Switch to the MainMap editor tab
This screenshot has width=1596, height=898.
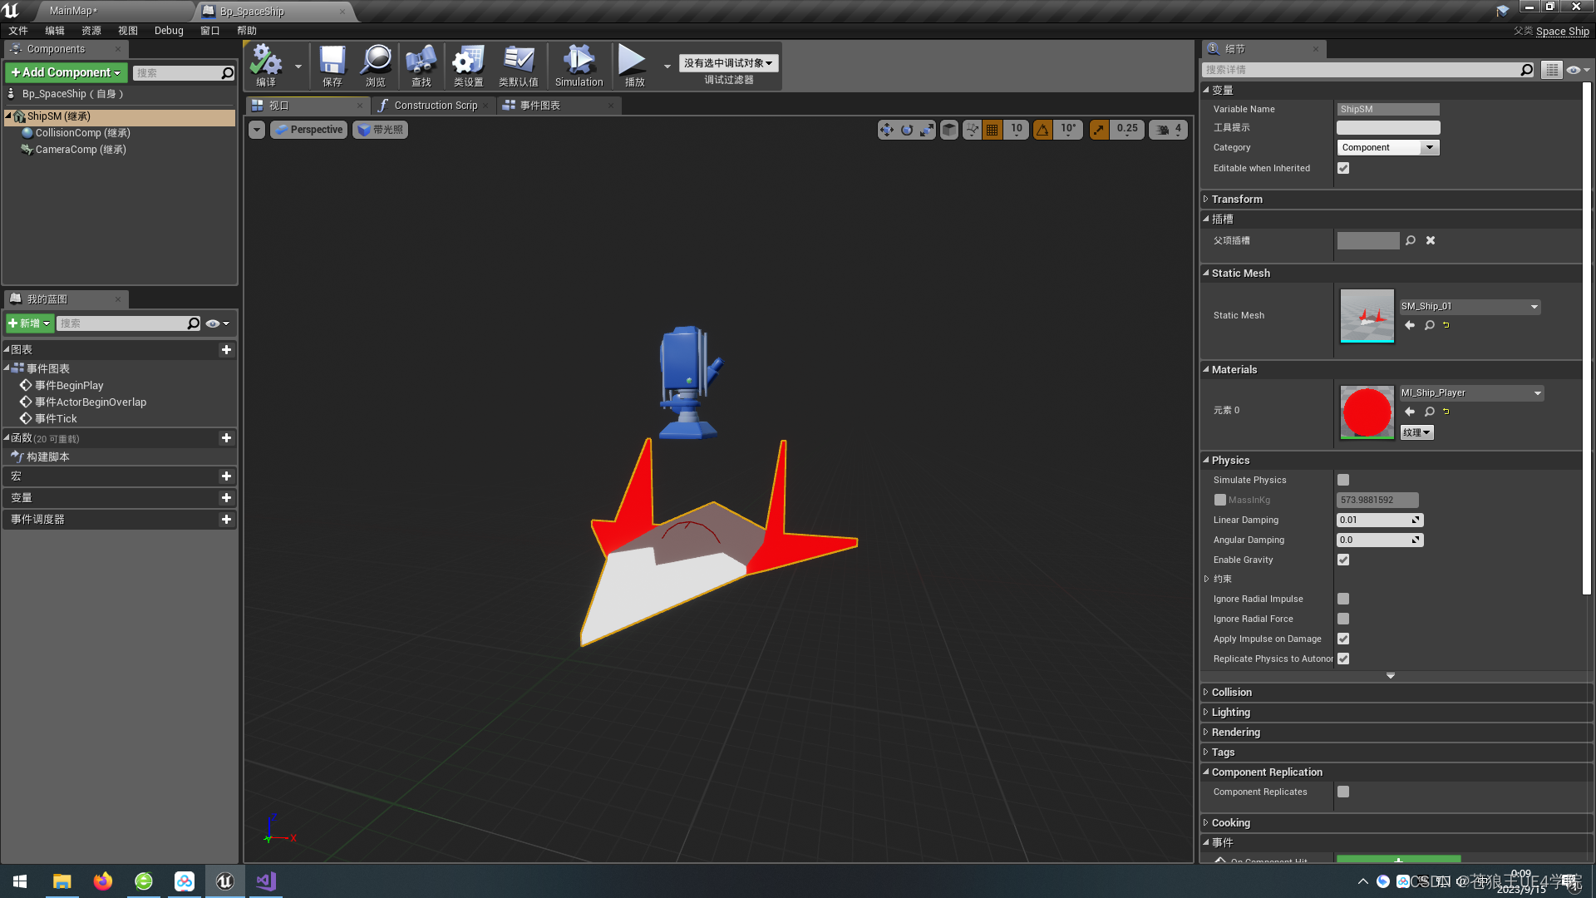click(x=73, y=11)
